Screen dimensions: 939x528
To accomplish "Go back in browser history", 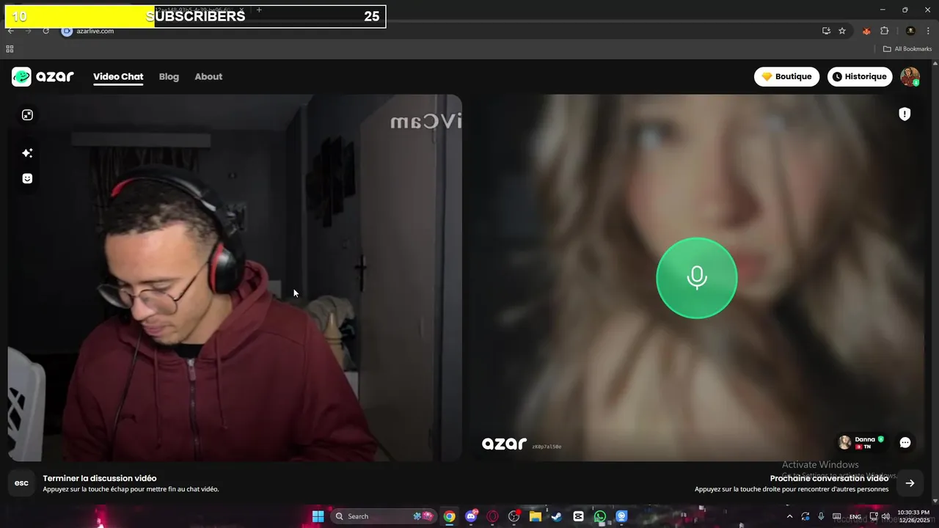I will click(x=10, y=31).
